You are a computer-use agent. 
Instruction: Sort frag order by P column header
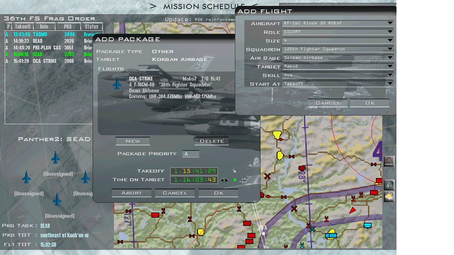point(8,27)
